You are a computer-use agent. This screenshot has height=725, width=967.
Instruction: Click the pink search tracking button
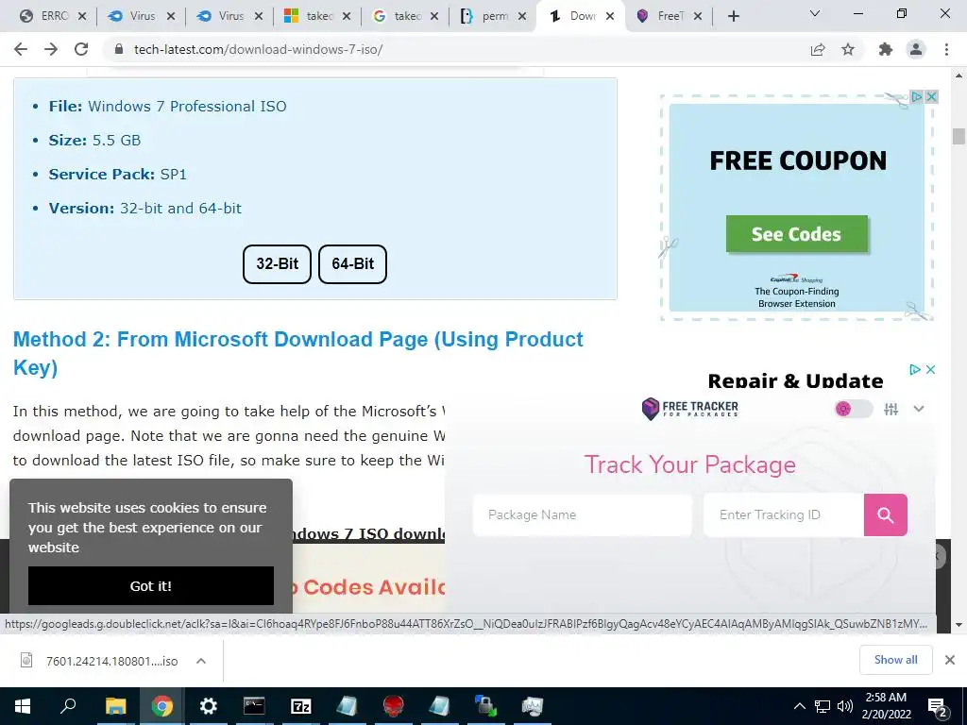(886, 514)
